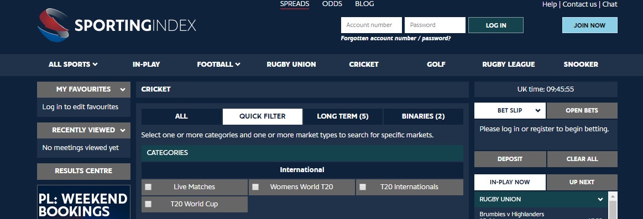Open the Results Centre
643x219 pixels.
(x=83, y=171)
